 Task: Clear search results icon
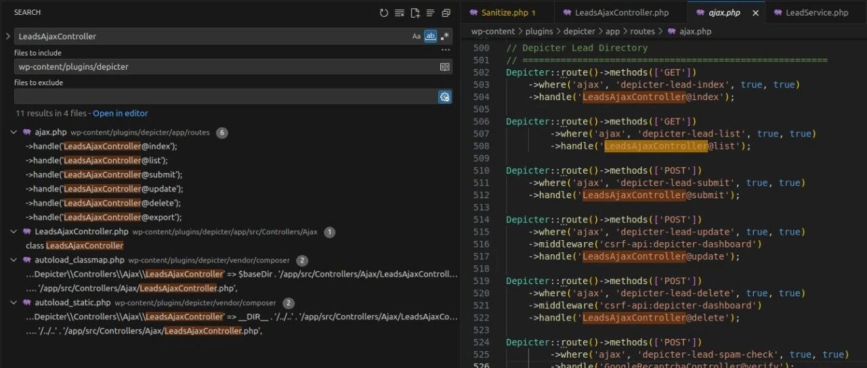[400, 13]
